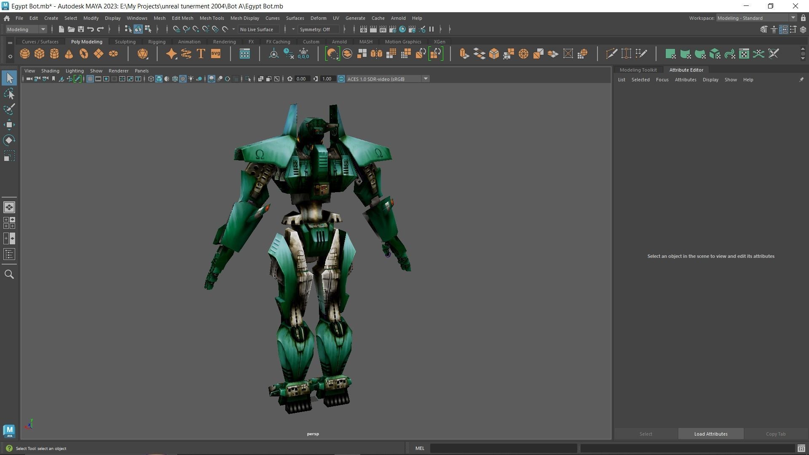809x455 pixels.
Task: Create a polygon sphere from the shelf
Action: [25, 54]
